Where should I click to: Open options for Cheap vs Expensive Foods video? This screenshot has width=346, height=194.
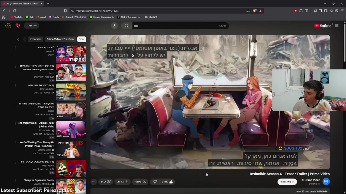[15, 181]
